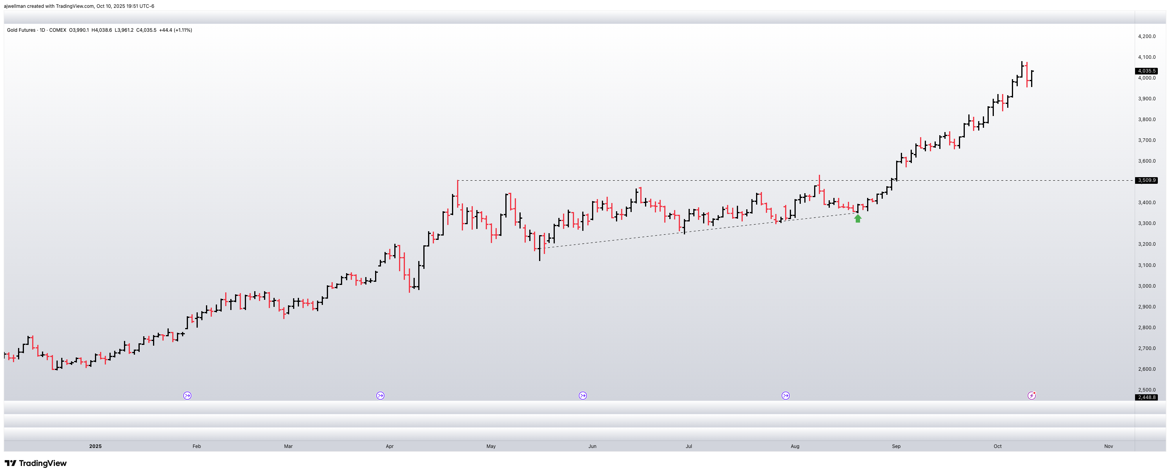Click the TradingView logo
This screenshot has height=475, width=1170.
point(35,463)
